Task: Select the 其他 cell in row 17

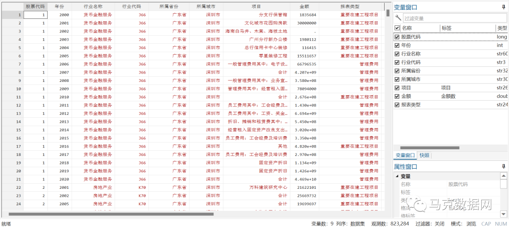Action: click(256, 146)
